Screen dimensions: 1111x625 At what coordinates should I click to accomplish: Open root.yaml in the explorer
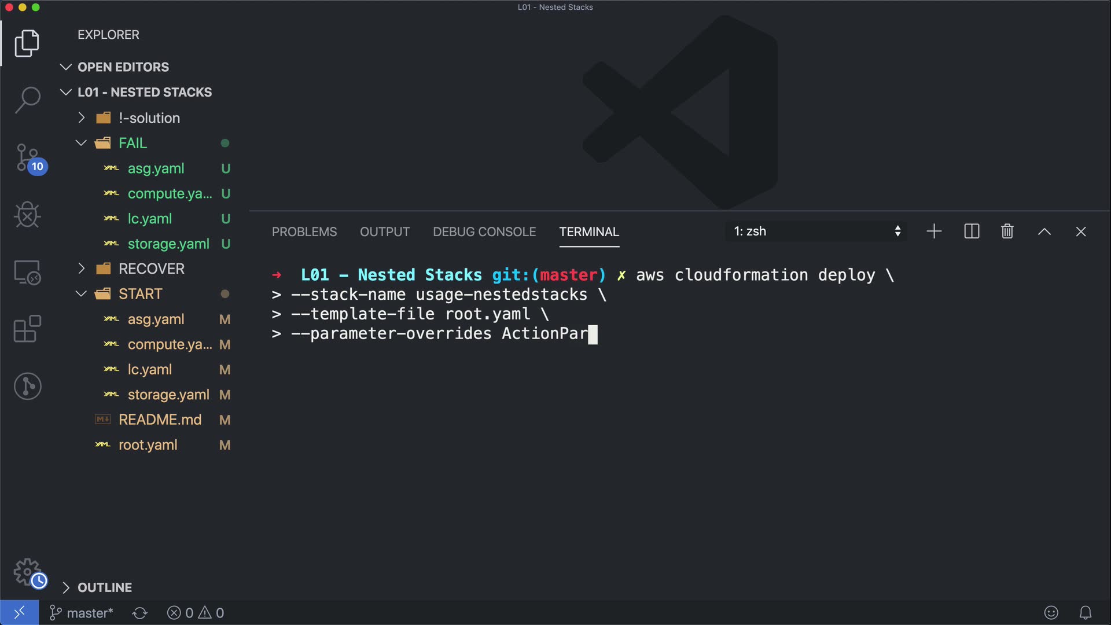pos(148,445)
